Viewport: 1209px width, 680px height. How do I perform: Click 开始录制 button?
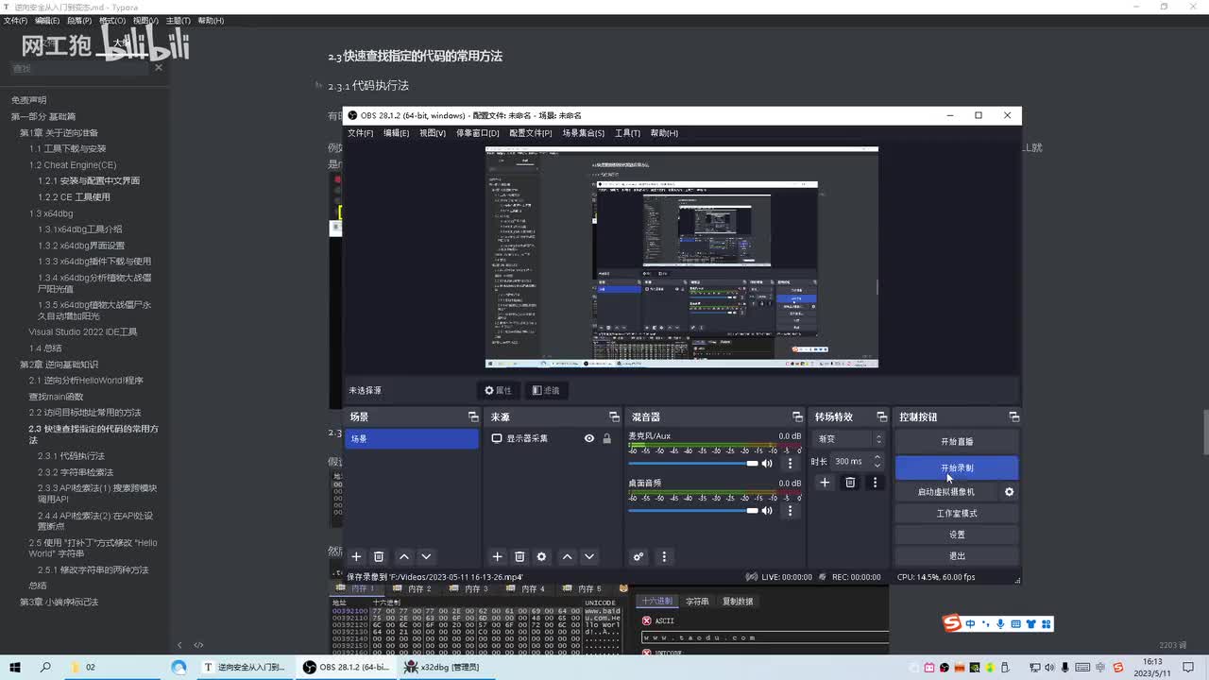957,467
